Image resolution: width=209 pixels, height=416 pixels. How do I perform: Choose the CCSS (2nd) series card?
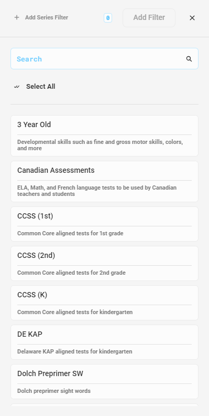(105, 264)
